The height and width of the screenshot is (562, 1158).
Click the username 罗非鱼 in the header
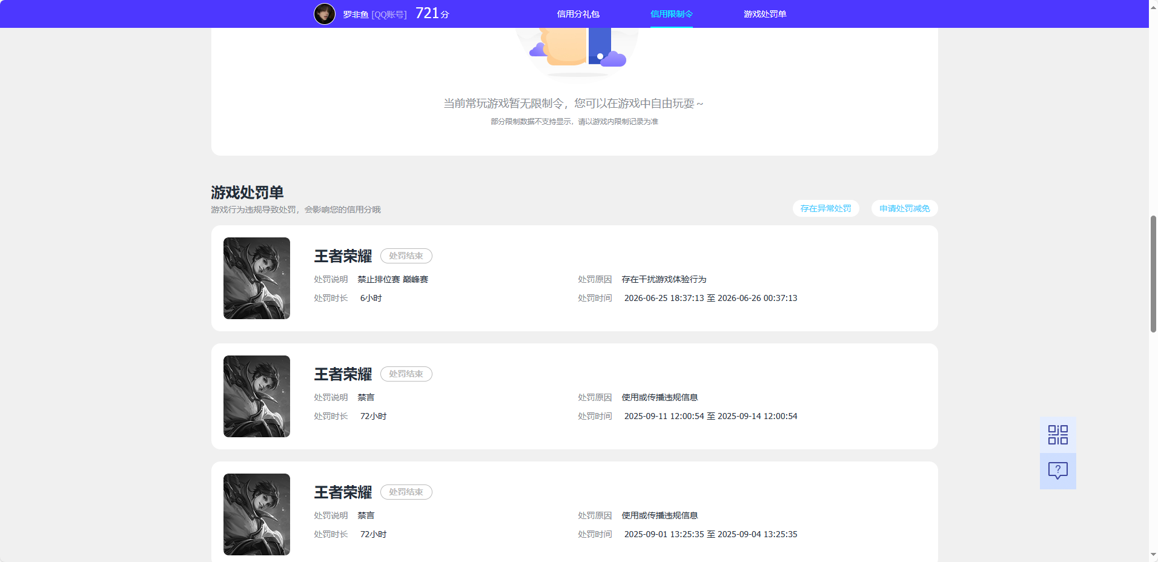(356, 15)
